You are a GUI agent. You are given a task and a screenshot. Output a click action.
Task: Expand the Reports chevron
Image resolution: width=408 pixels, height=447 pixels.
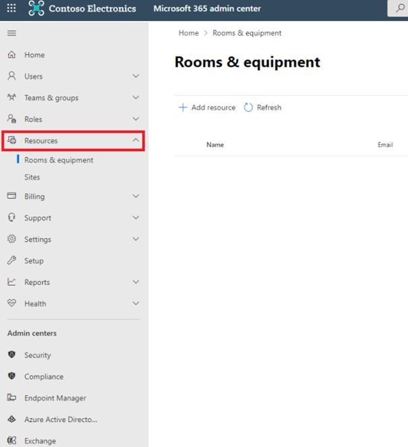[136, 282]
